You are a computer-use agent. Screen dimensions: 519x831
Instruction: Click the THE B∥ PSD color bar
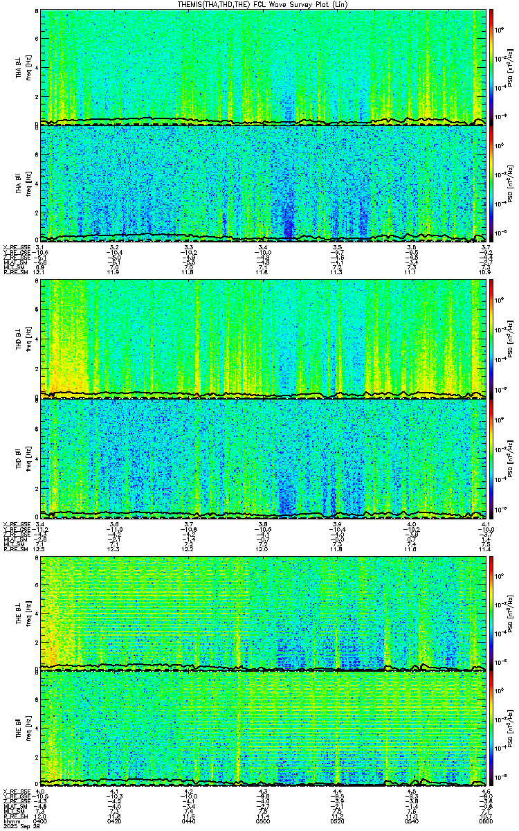tap(491, 729)
